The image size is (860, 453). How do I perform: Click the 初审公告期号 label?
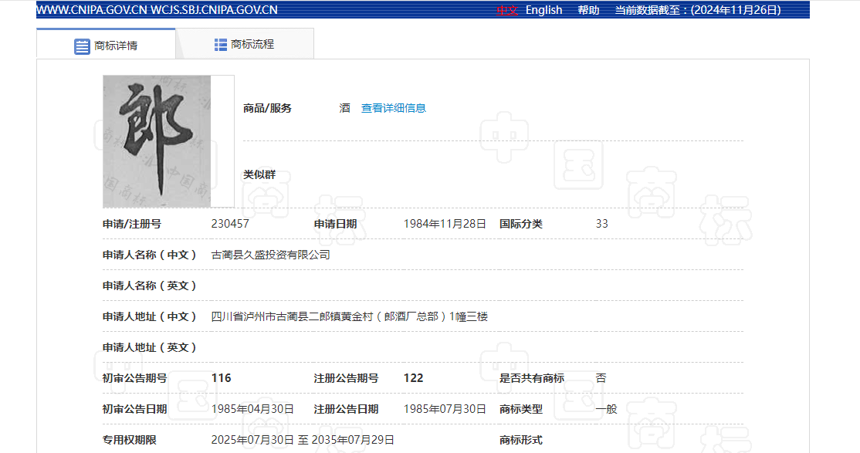134,378
